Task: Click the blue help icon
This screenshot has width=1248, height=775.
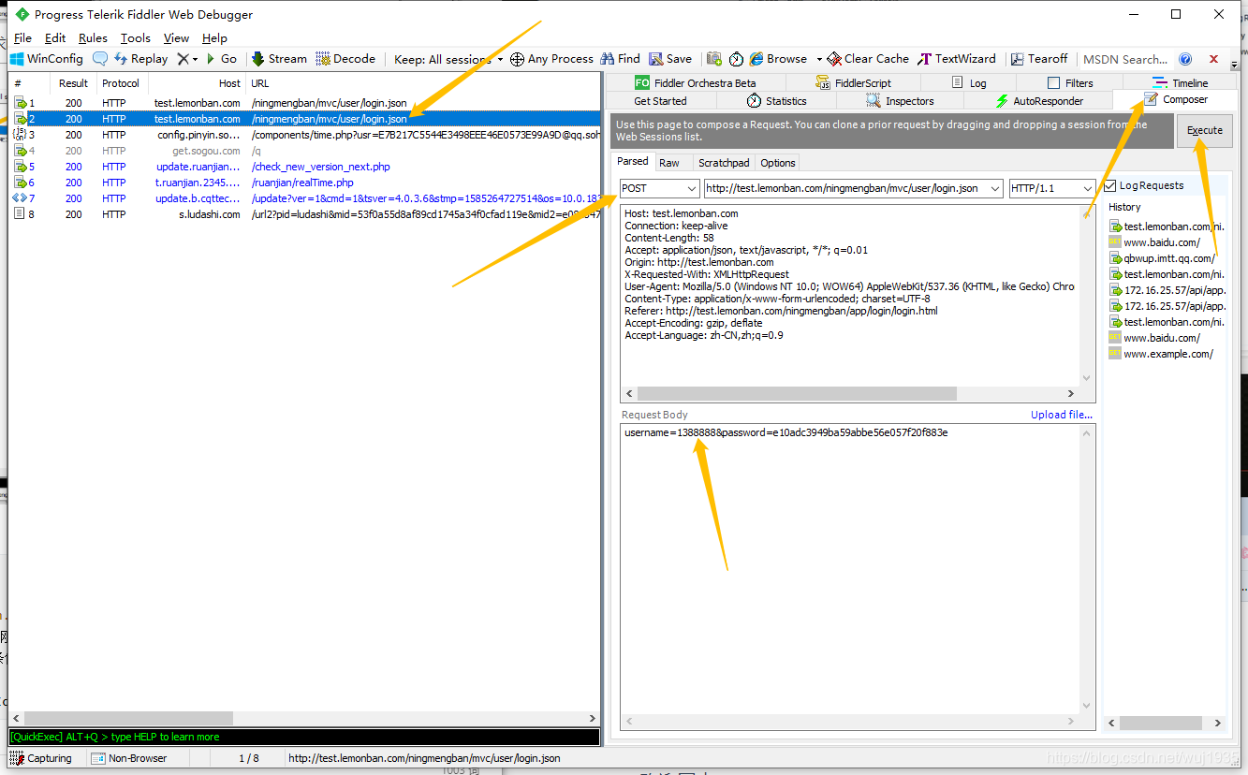Action: tap(1185, 59)
